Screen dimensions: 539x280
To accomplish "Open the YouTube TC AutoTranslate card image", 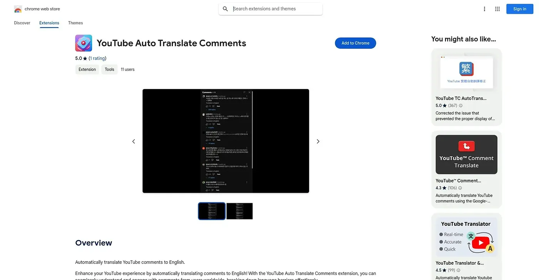I will tap(467, 73).
